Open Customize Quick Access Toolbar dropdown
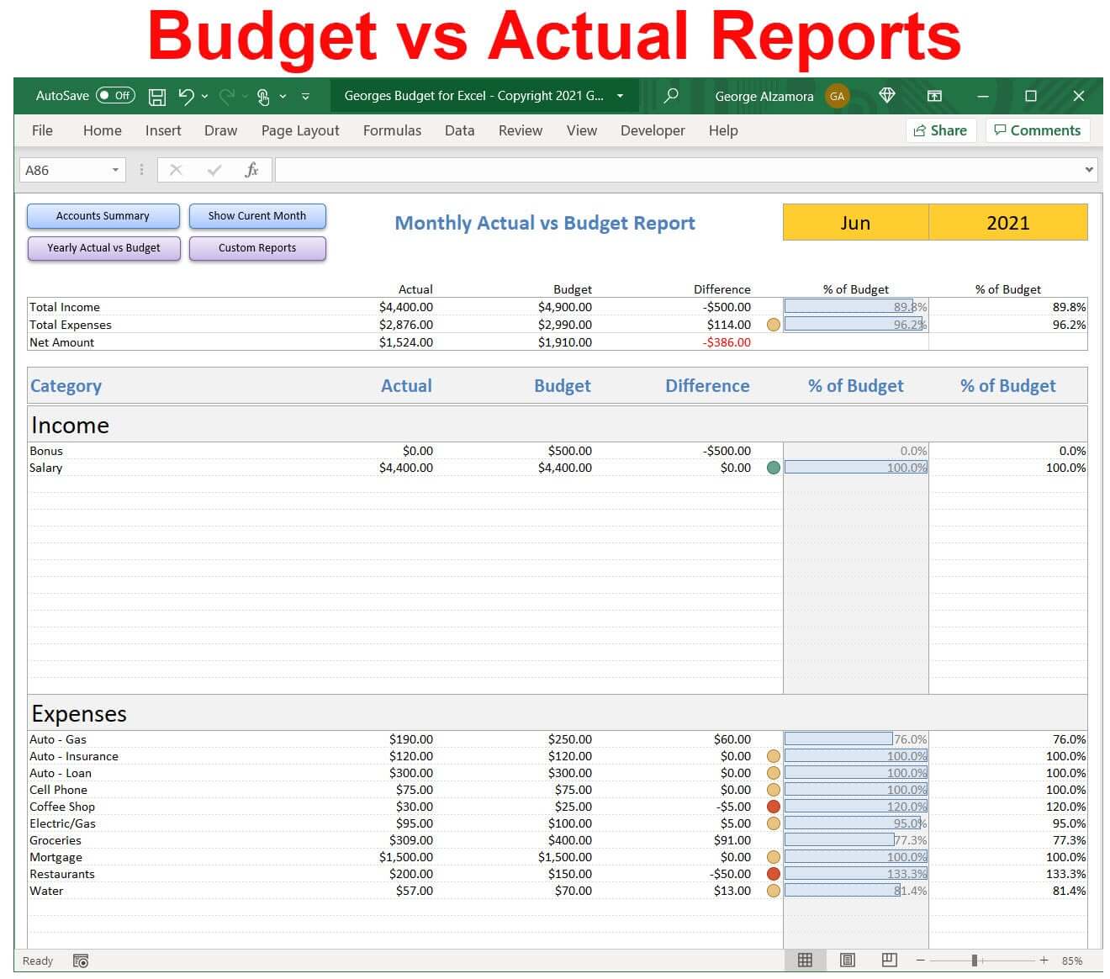The image size is (1110, 979). point(305,97)
